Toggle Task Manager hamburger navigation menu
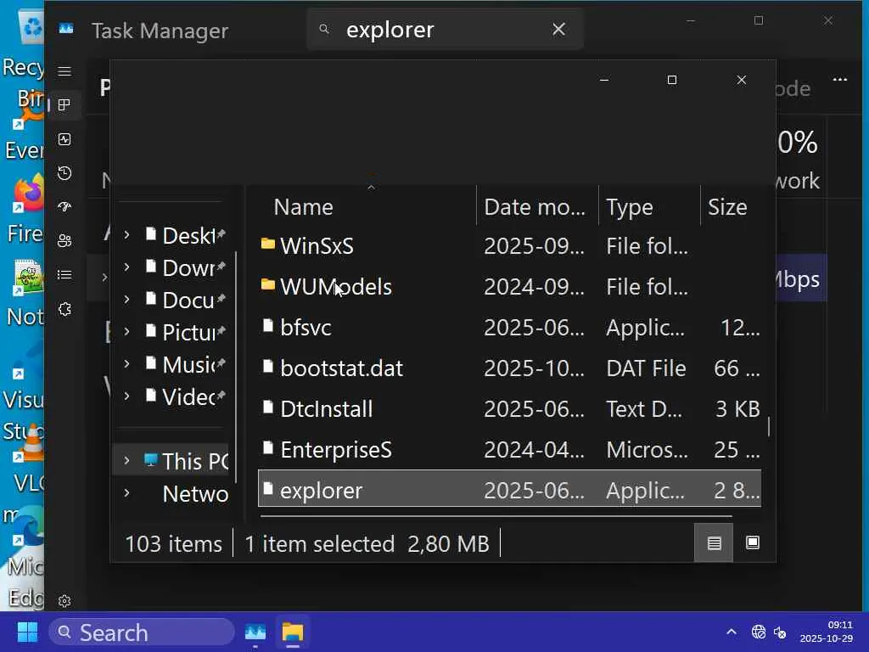This screenshot has width=869, height=652. point(64,71)
